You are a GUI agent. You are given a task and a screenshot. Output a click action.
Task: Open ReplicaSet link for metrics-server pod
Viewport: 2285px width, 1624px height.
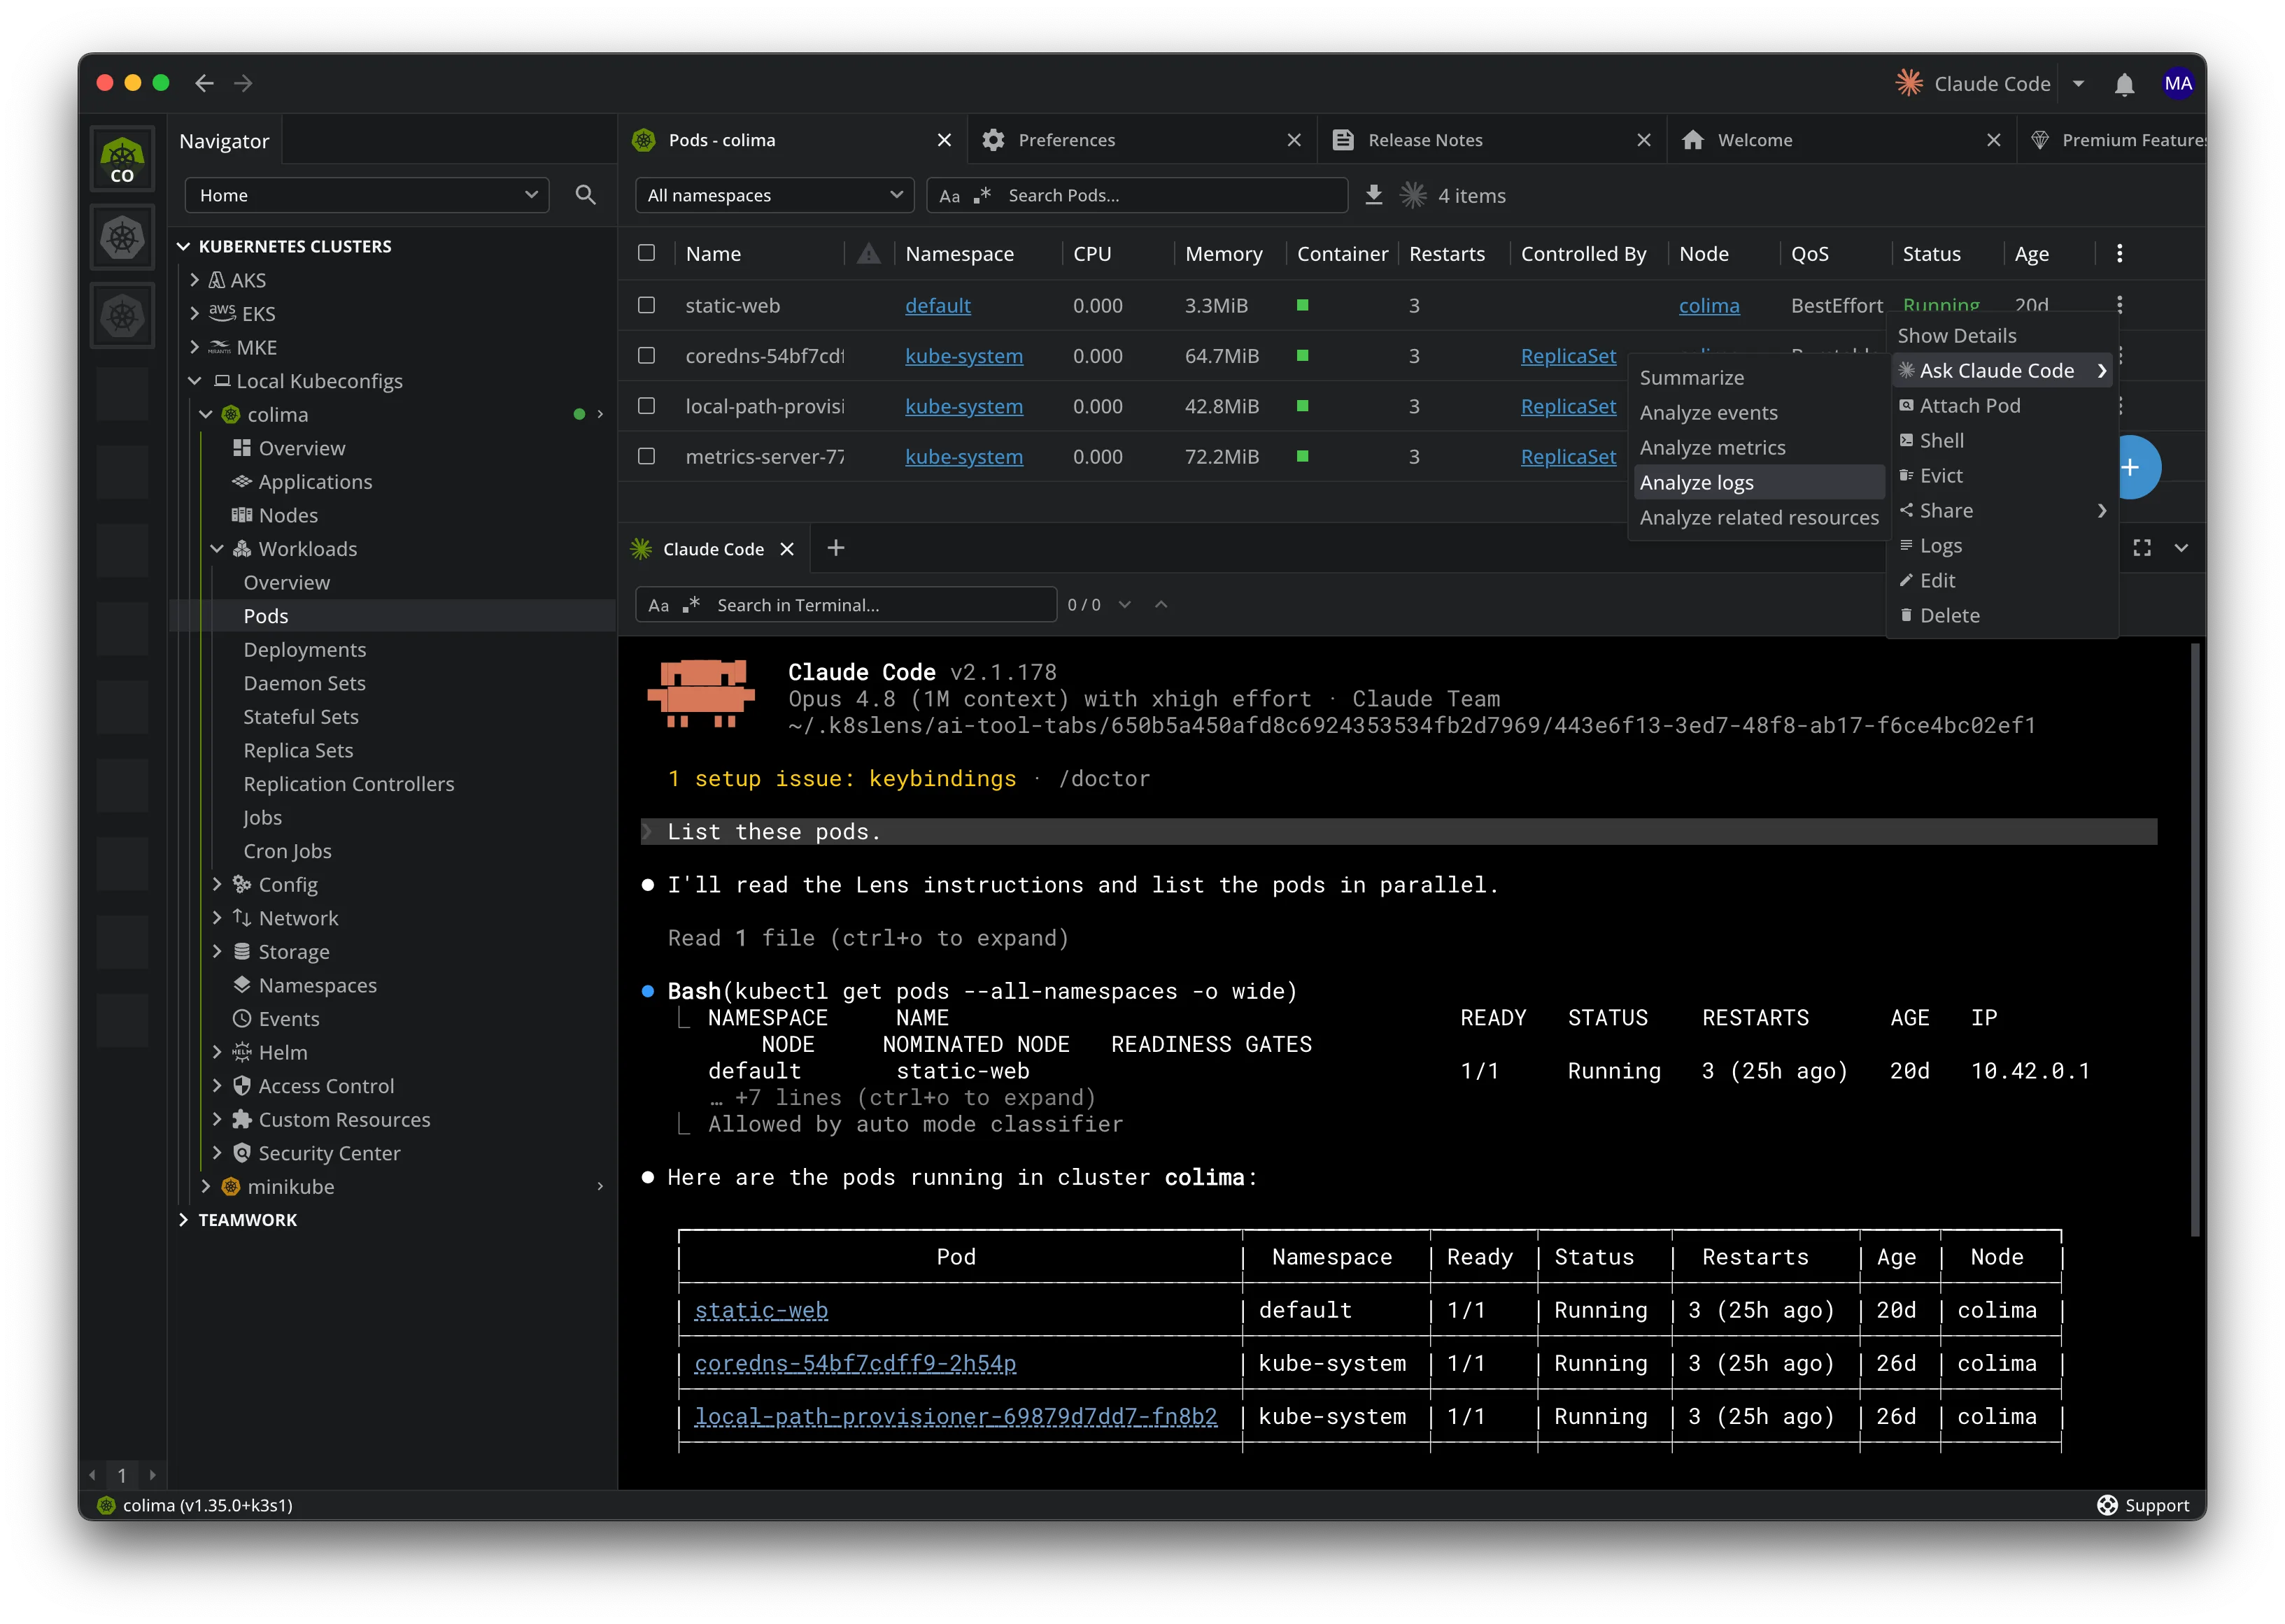point(1568,457)
